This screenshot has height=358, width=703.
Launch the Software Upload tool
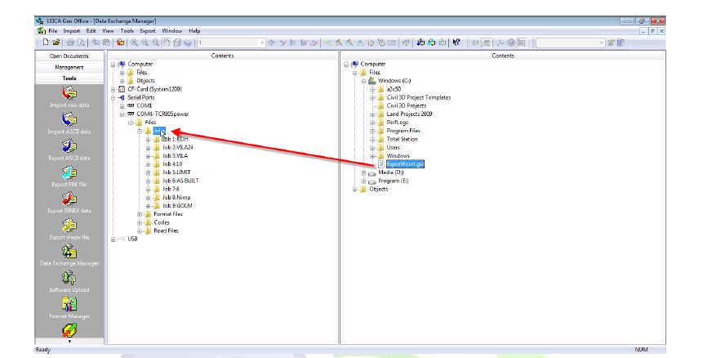(x=69, y=278)
